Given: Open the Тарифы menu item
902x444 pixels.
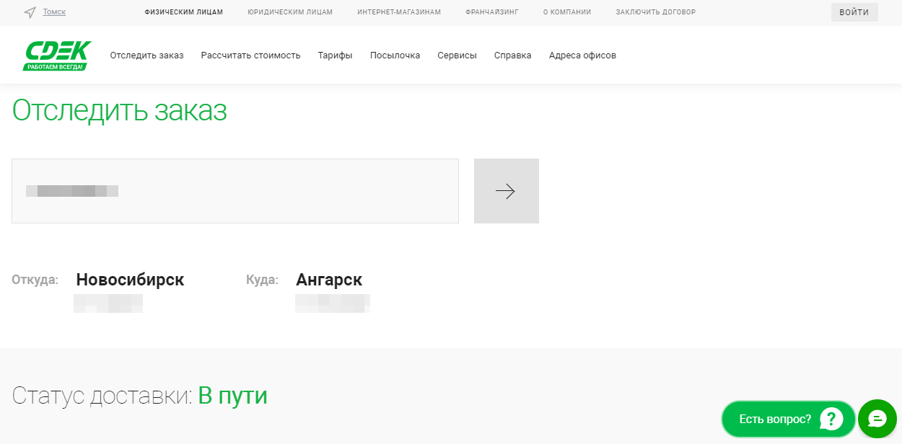Looking at the screenshot, I should tap(335, 55).
